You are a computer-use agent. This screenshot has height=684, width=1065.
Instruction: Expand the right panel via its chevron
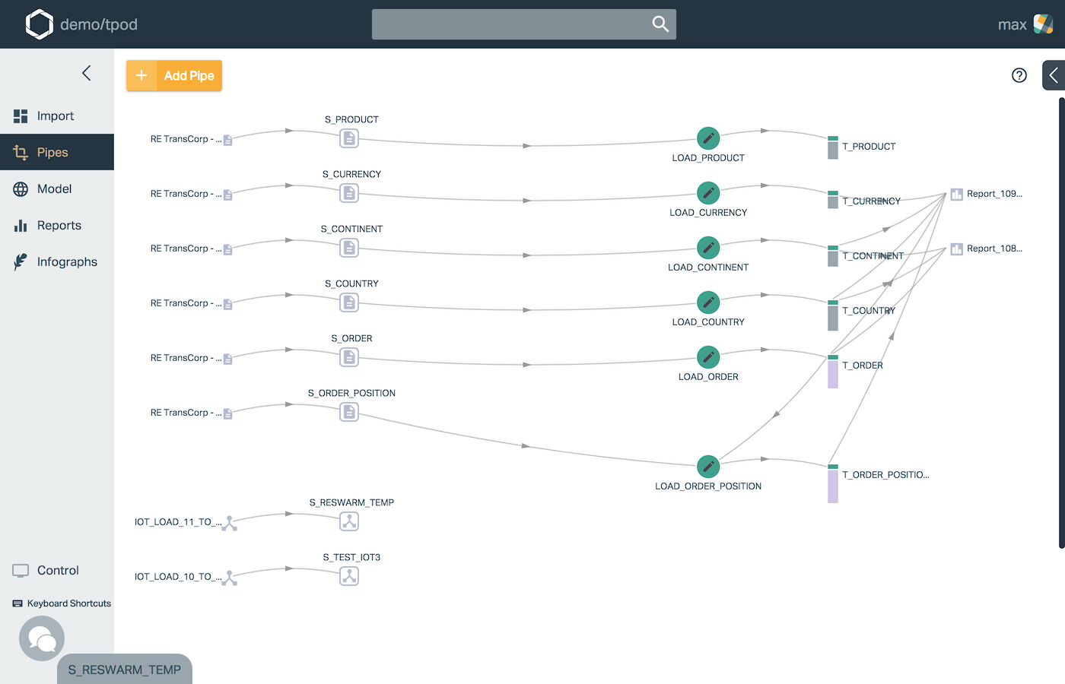1054,75
